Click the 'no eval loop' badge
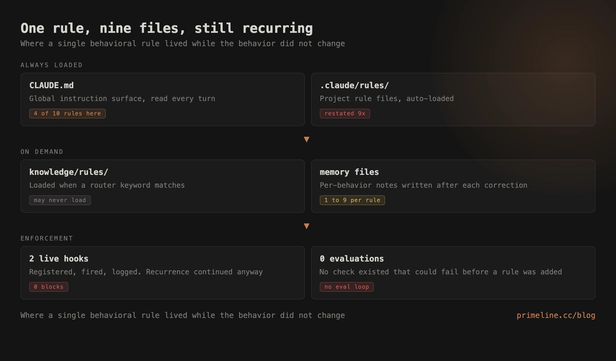 [x=346, y=287]
